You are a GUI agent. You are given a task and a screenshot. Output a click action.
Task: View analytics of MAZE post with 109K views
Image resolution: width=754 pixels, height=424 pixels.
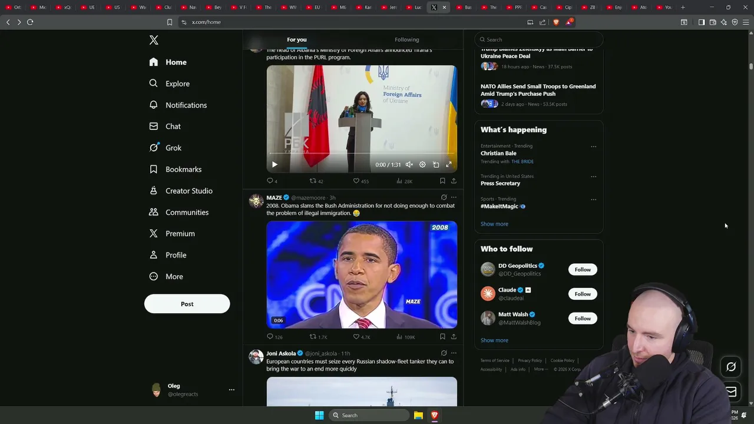tap(405, 337)
